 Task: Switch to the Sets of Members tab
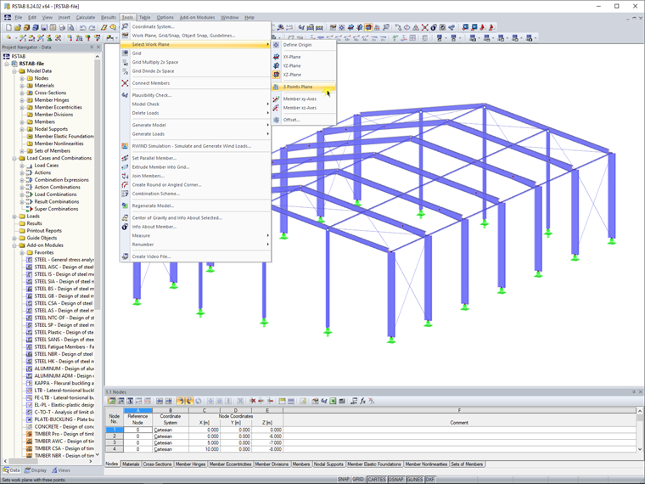coord(467,464)
